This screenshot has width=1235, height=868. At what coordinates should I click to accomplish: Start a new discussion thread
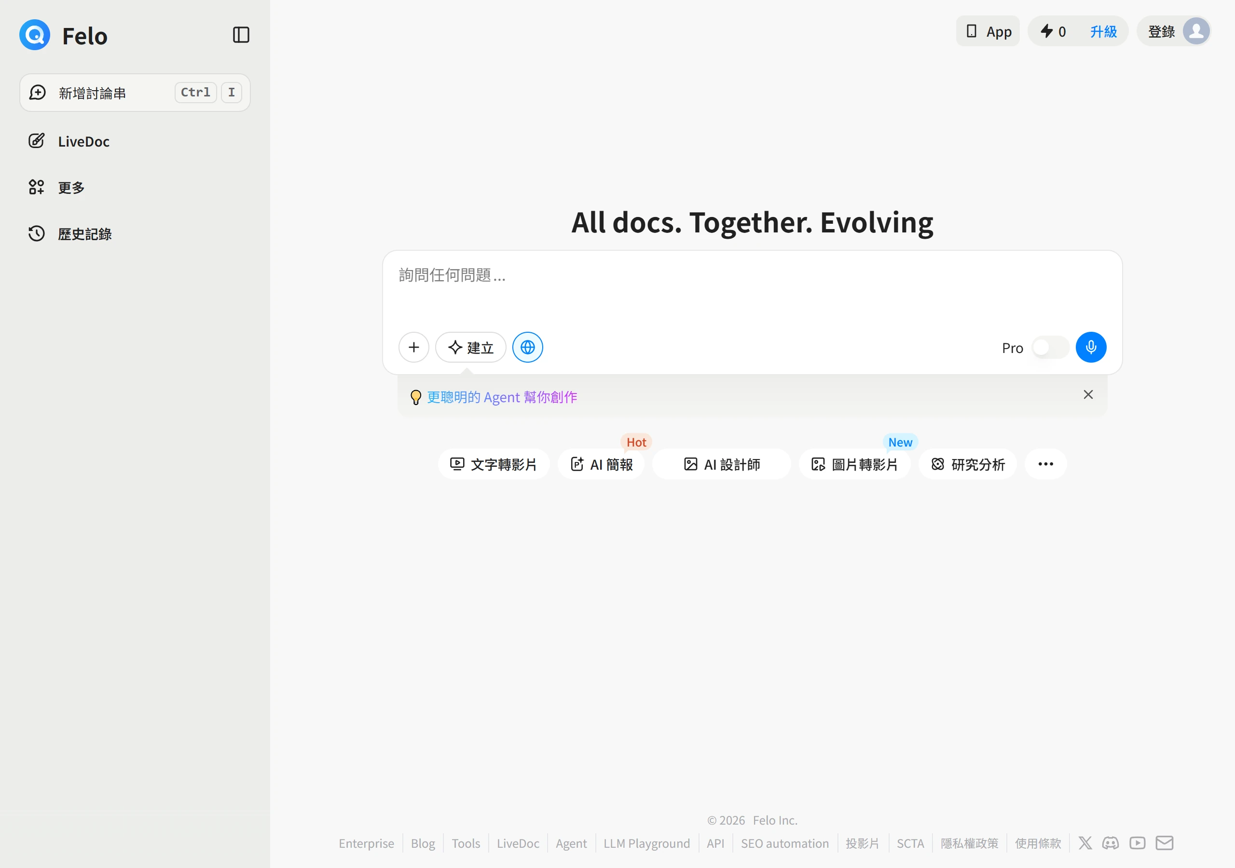[x=135, y=93]
